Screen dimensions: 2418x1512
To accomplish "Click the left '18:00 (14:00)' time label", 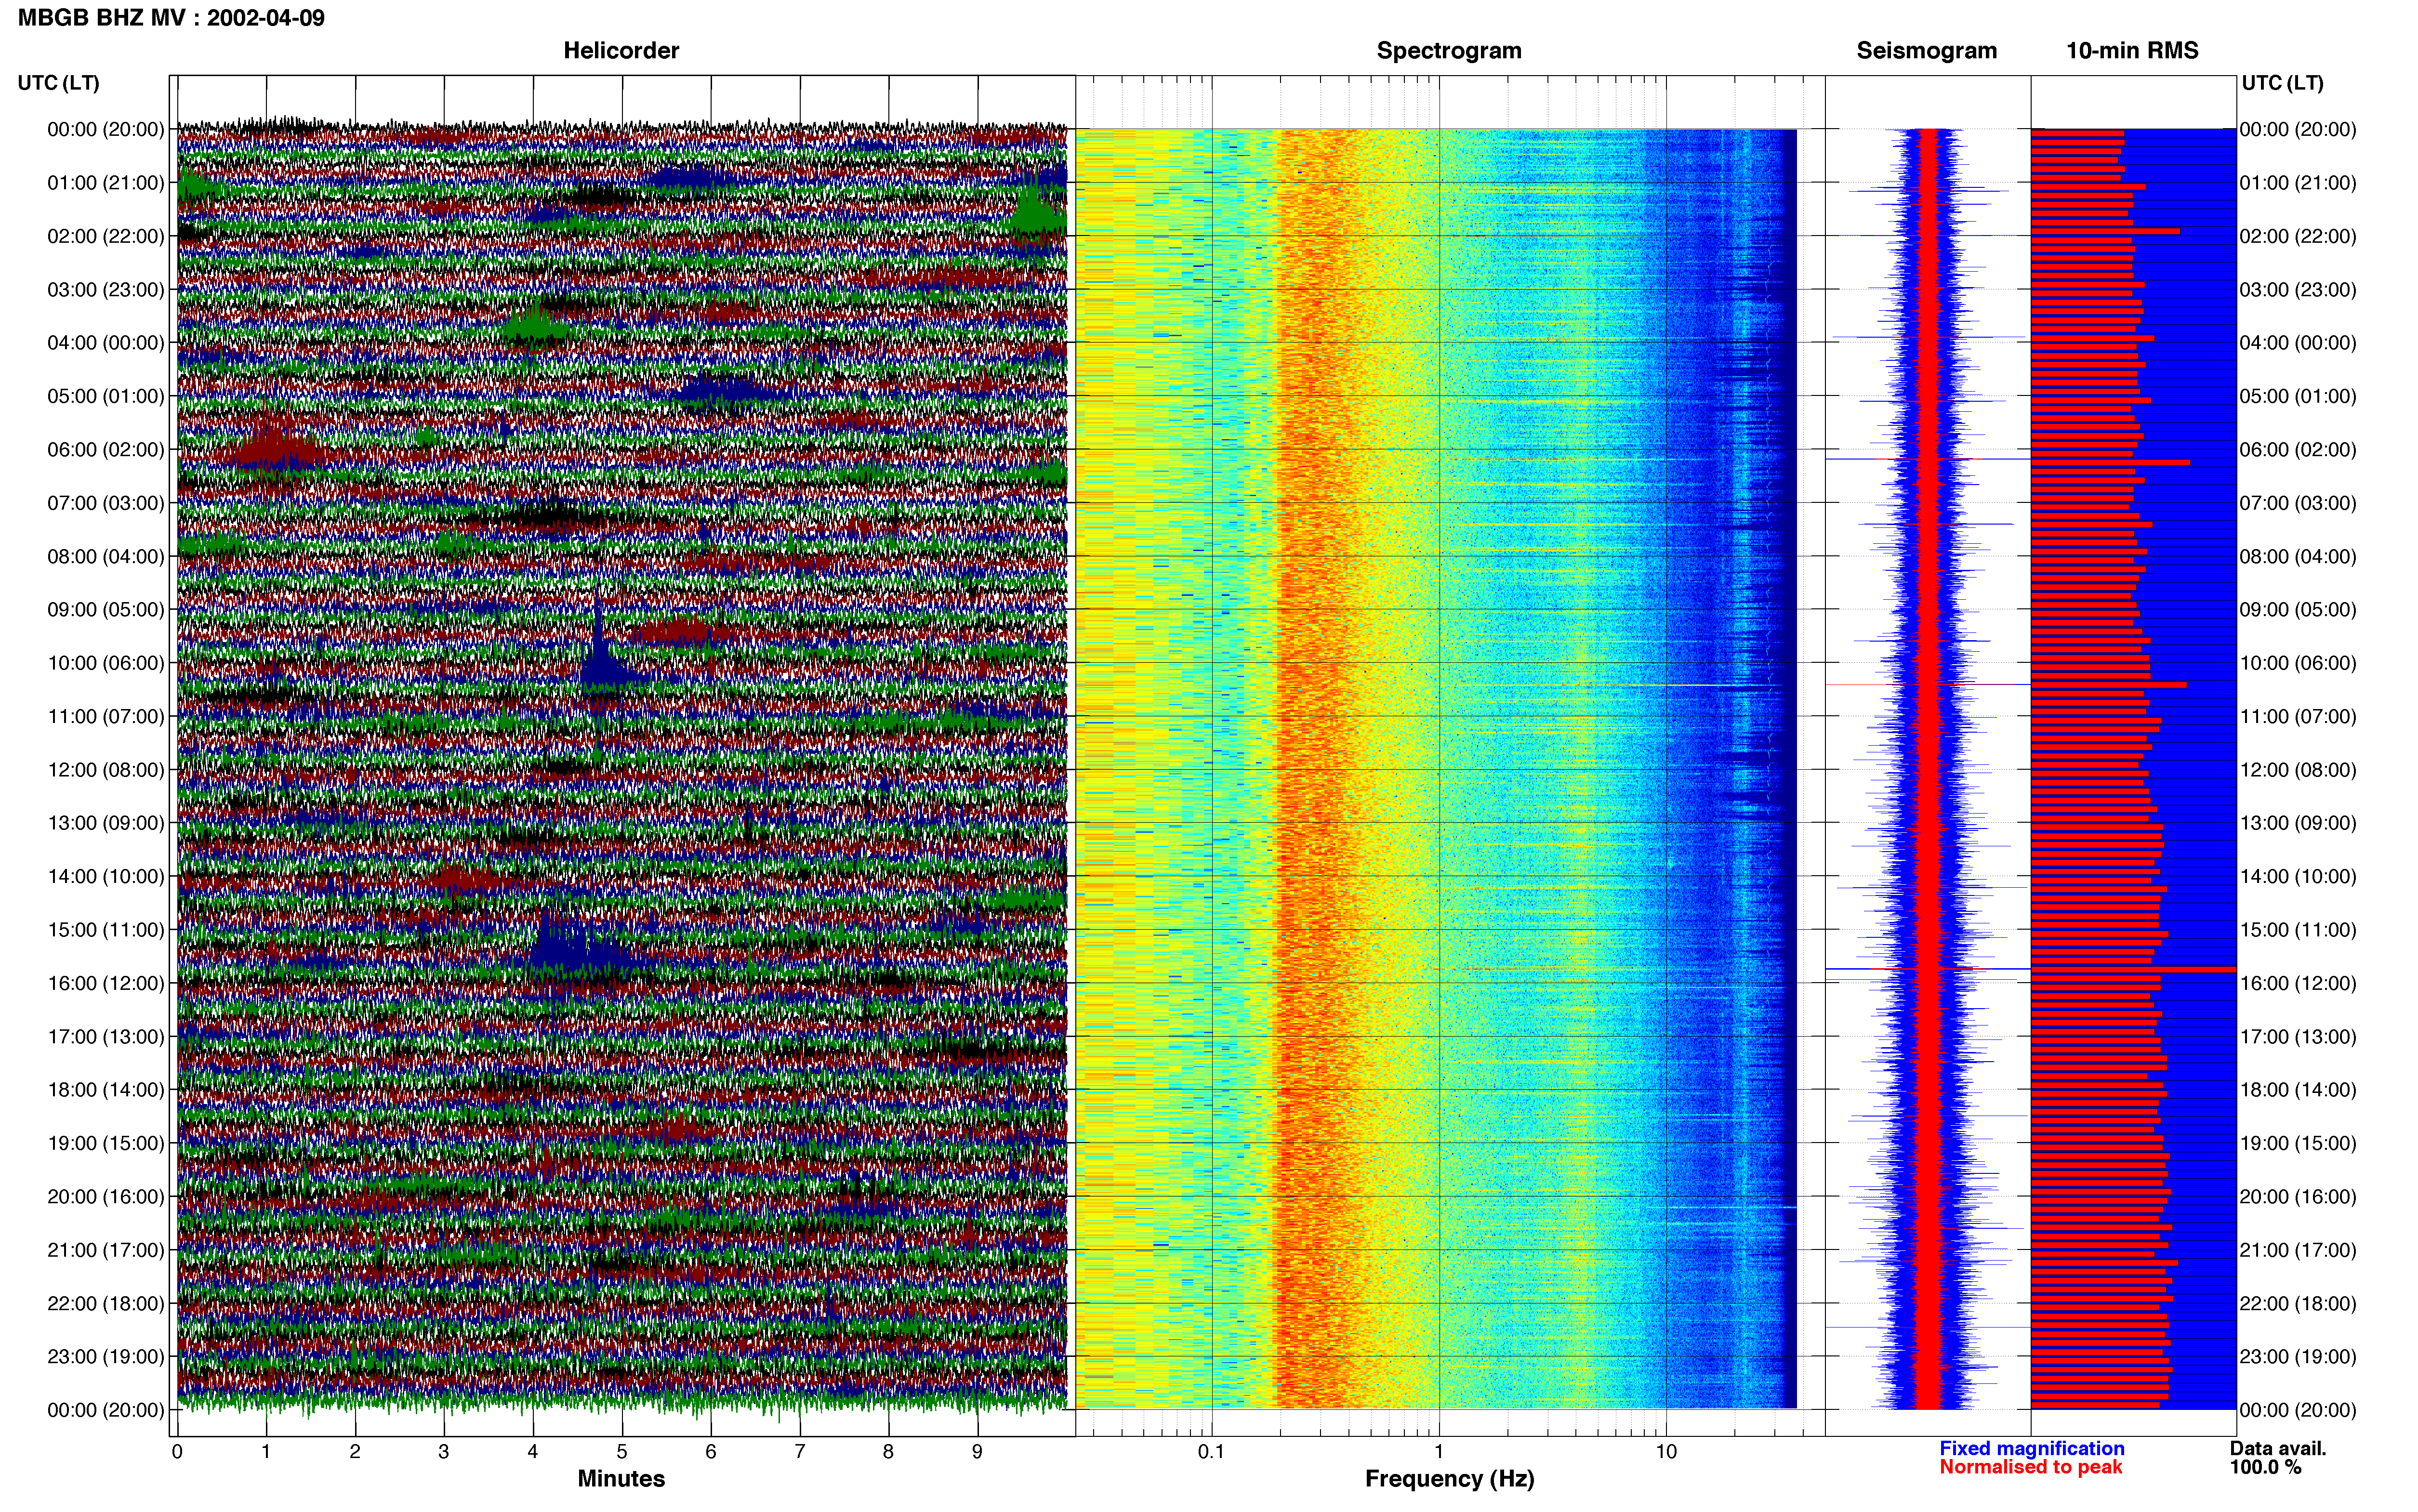I will point(106,1090).
